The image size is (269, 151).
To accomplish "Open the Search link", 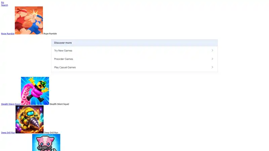I will click(4, 5).
